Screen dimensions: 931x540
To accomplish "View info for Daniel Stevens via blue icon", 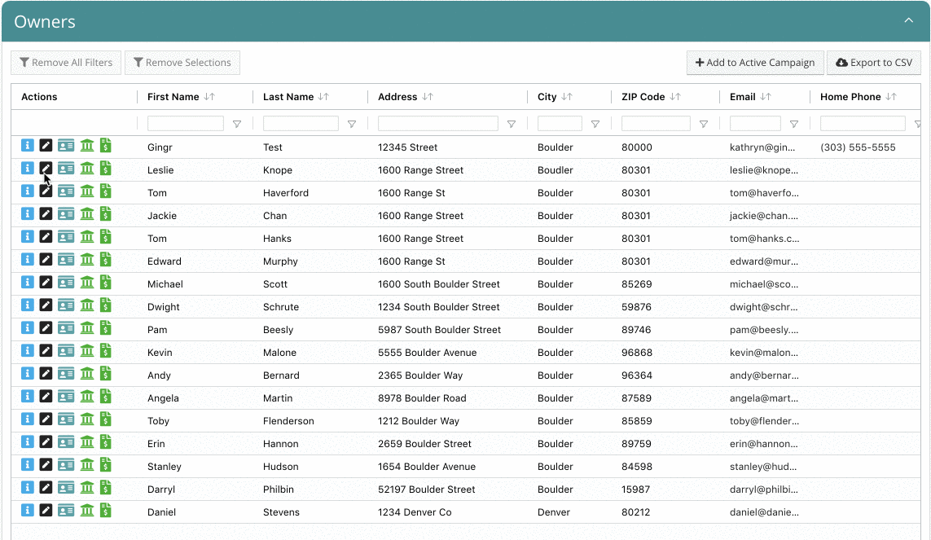I will (x=25, y=512).
